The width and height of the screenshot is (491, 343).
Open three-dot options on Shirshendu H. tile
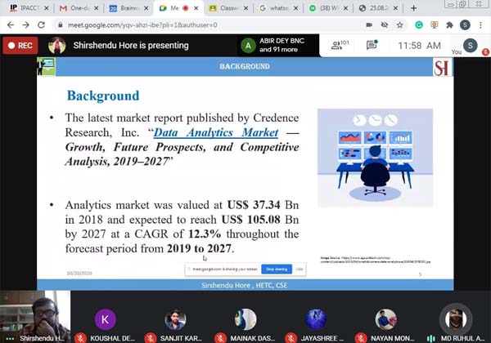click(x=10, y=339)
